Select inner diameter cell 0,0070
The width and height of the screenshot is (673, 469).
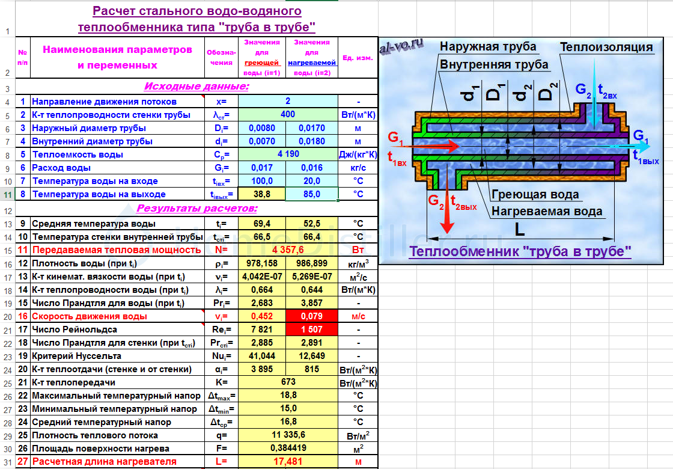[x=262, y=141]
